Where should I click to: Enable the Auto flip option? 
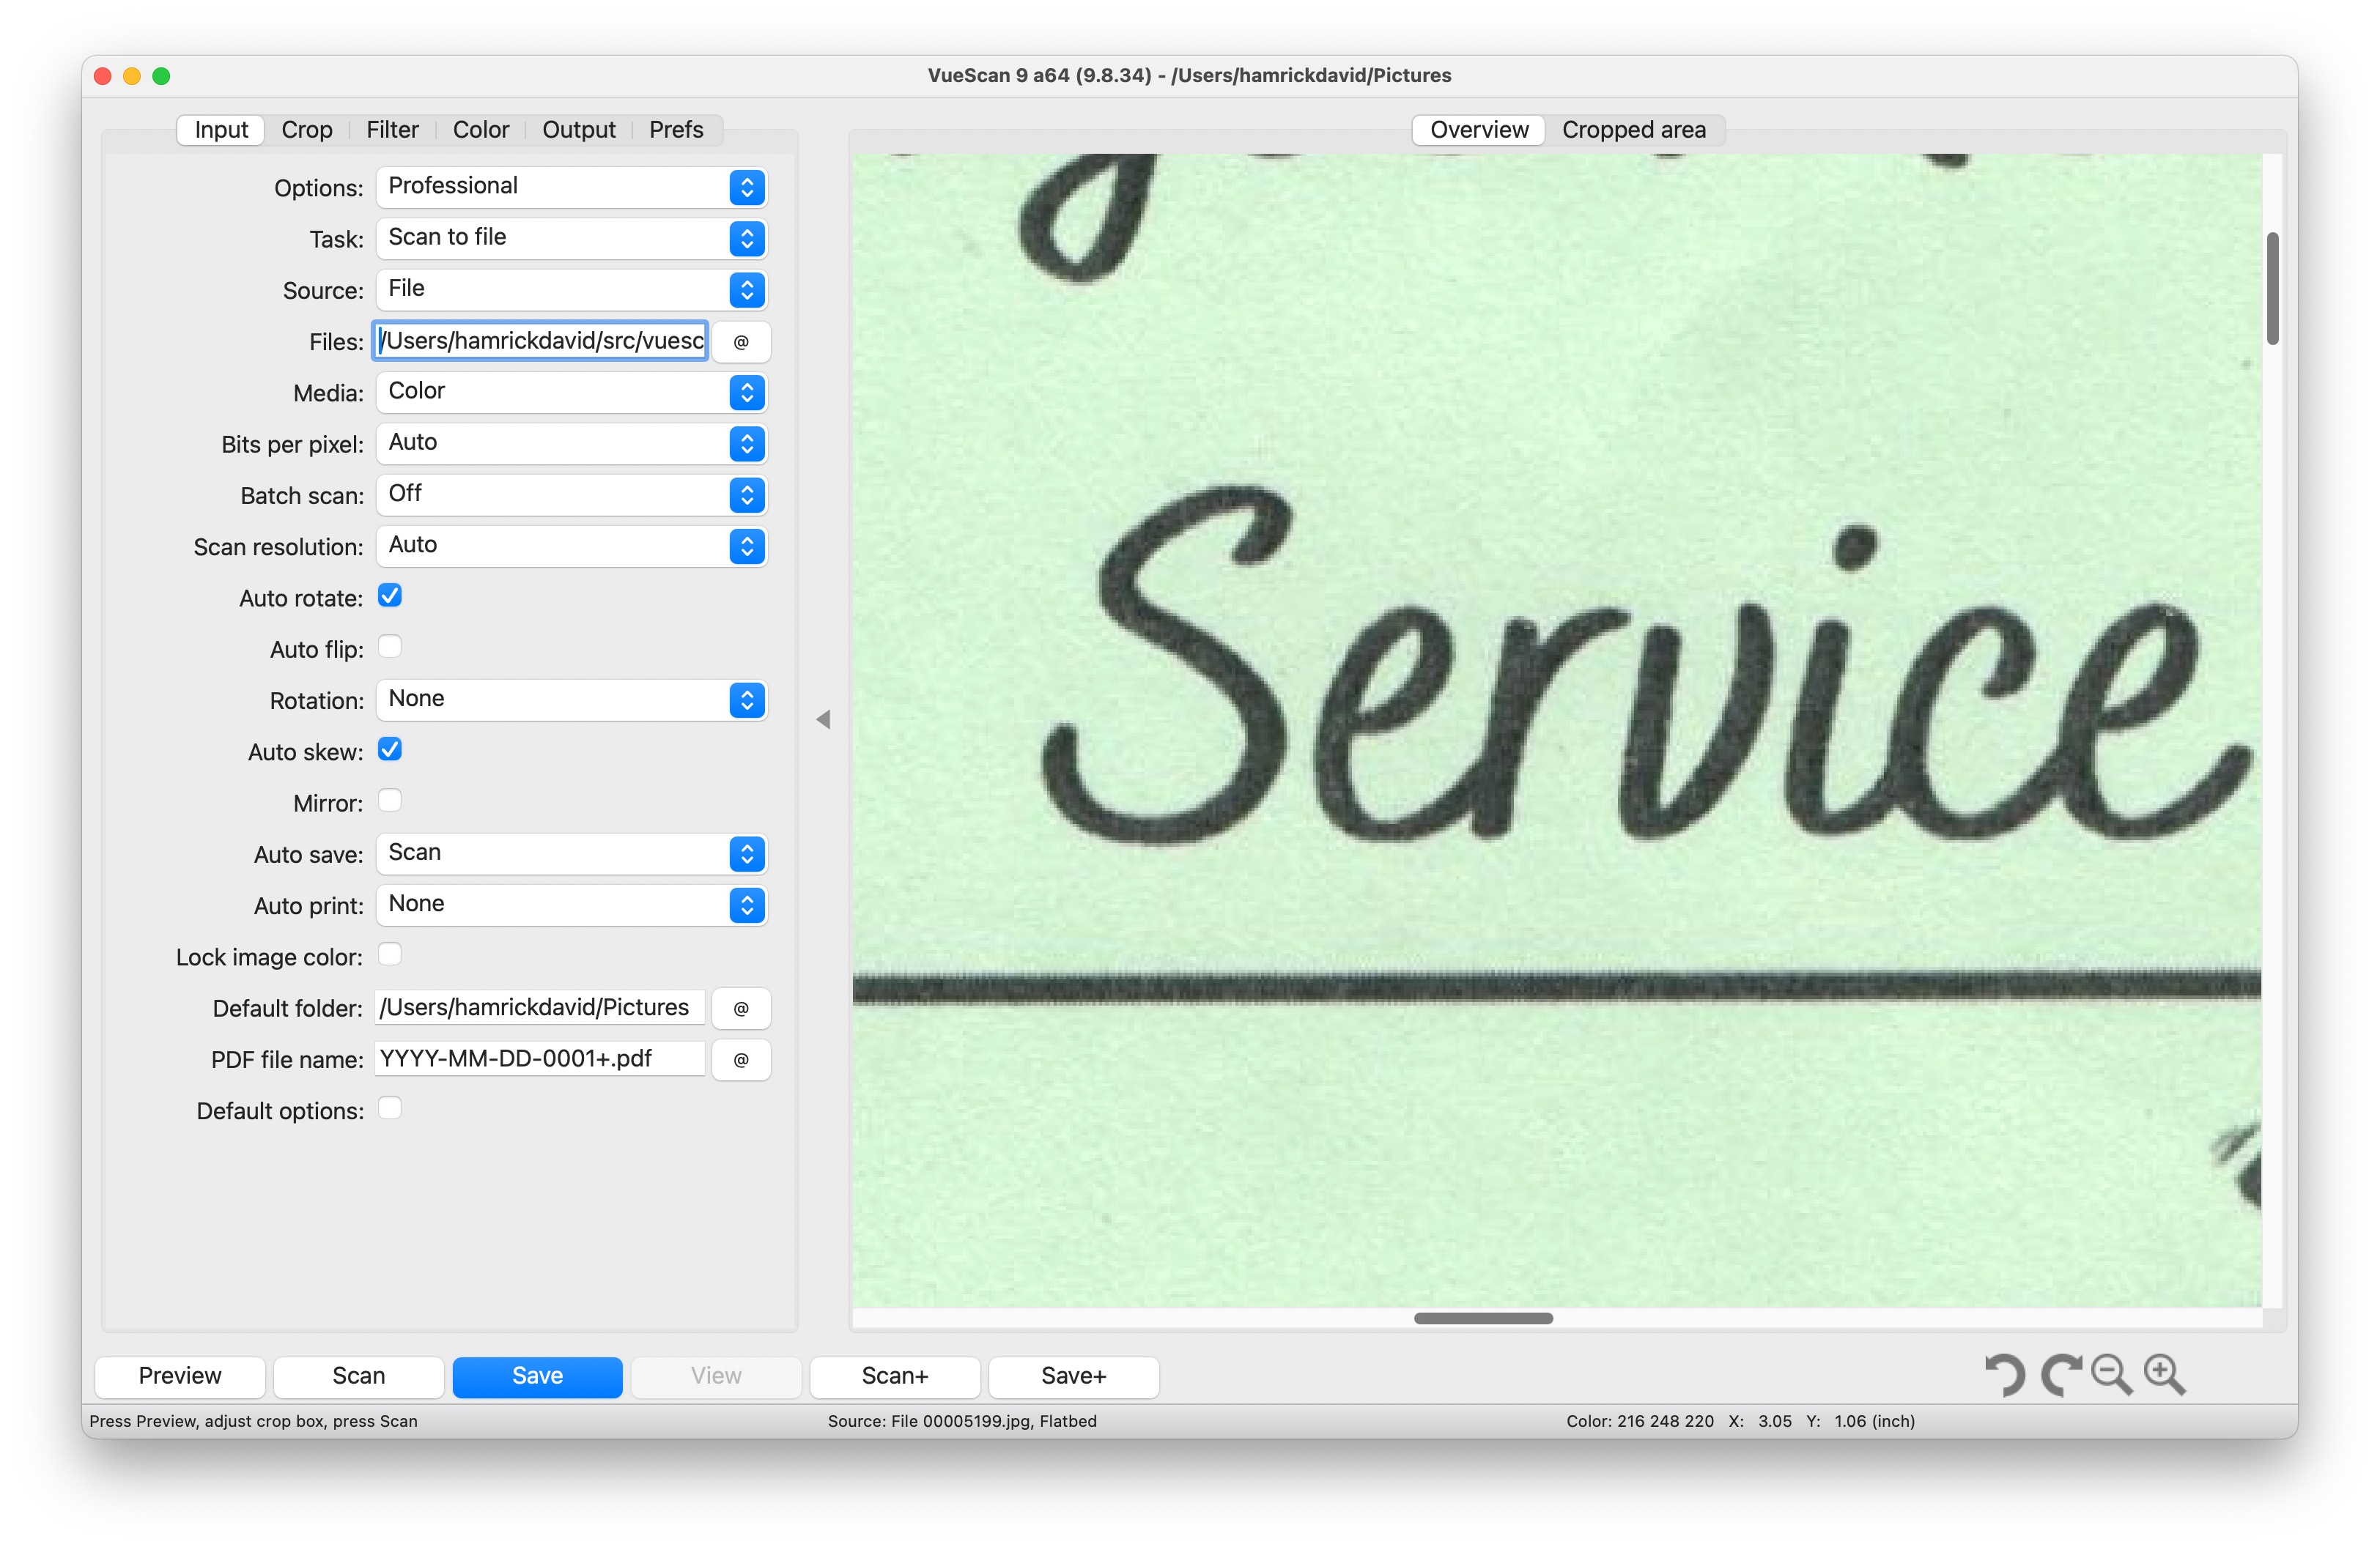point(389,647)
